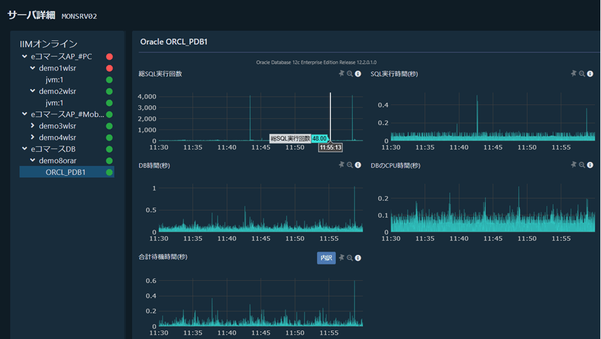Click red status dot of eコマースAP_#PC

109,57
